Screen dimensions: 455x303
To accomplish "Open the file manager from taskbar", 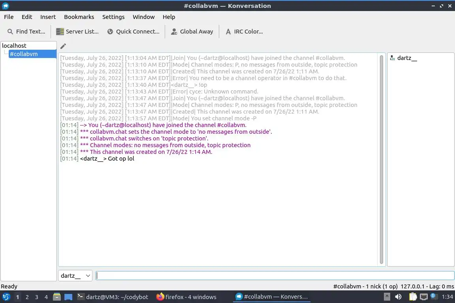I will tap(57, 297).
